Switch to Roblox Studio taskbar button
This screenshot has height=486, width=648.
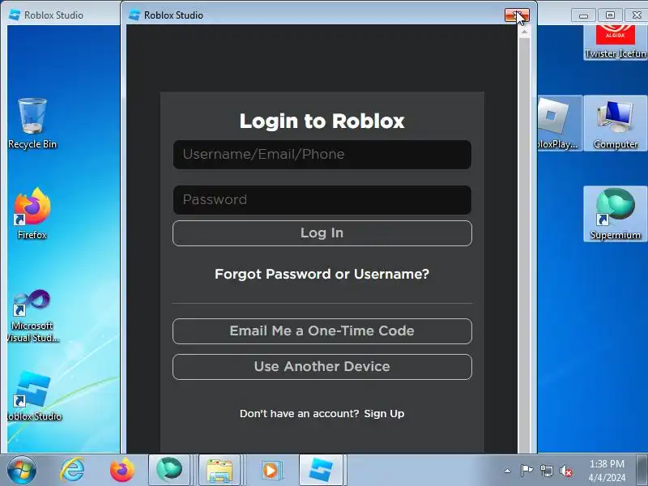321,470
